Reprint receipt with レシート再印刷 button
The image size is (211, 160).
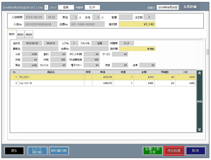(37, 151)
